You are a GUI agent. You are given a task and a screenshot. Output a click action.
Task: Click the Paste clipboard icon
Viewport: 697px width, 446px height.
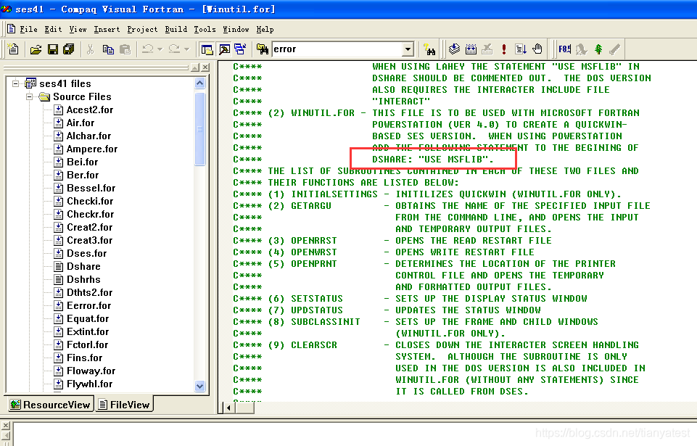(x=125, y=49)
